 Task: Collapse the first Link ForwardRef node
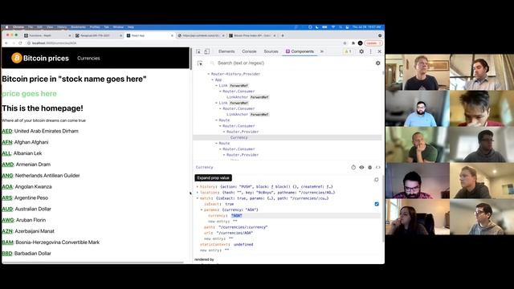pyautogui.click(x=216, y=86)
